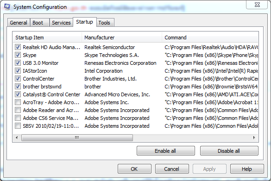Select the Startup tab
Image resolution: width=271 pixels, height=181 pixels.
tap(84, 22)
